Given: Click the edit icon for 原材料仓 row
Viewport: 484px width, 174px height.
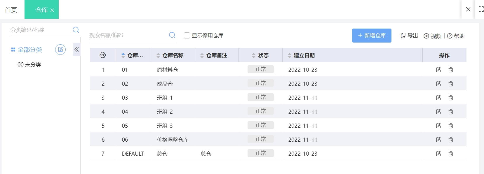Looking at the screenshot, I should [438, 70].
